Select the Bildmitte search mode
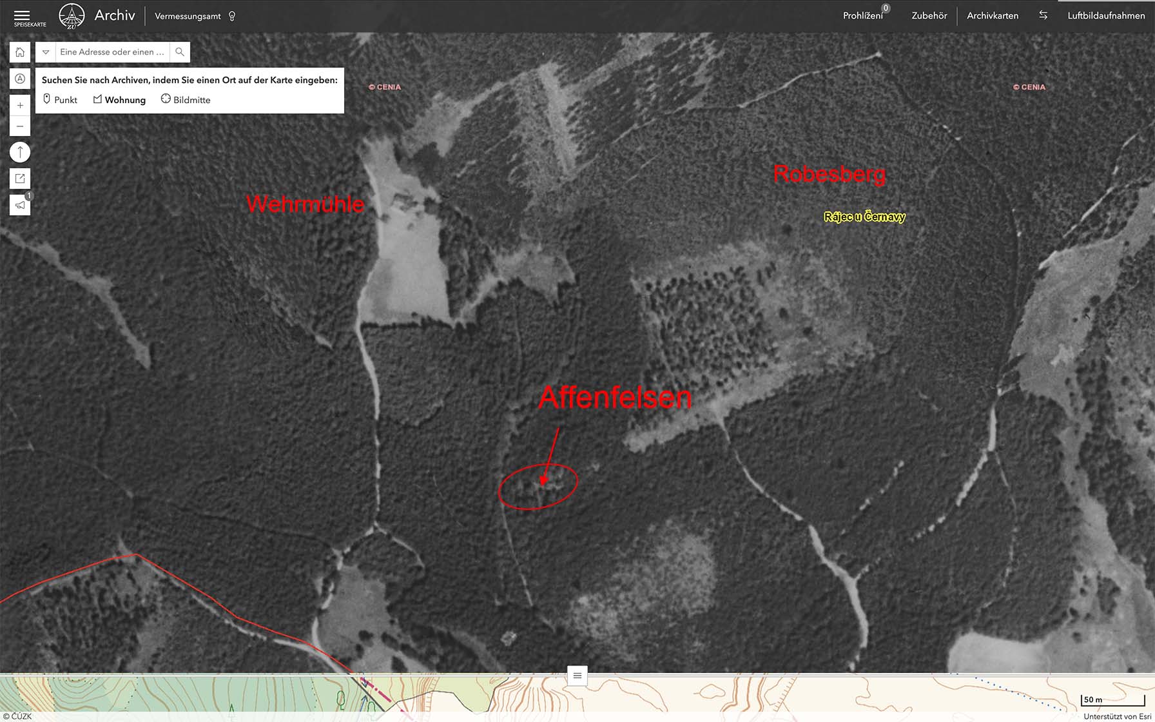 click(186, 100)
